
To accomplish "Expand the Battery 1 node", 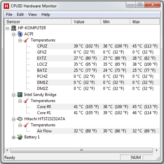I will coord(14,137).
